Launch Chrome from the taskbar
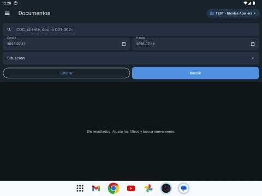This screenshot has height=196, width=262. (114, 188)
